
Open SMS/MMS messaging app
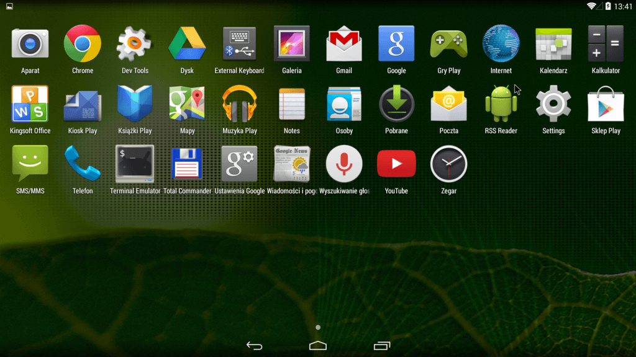[x=30, y=164]
